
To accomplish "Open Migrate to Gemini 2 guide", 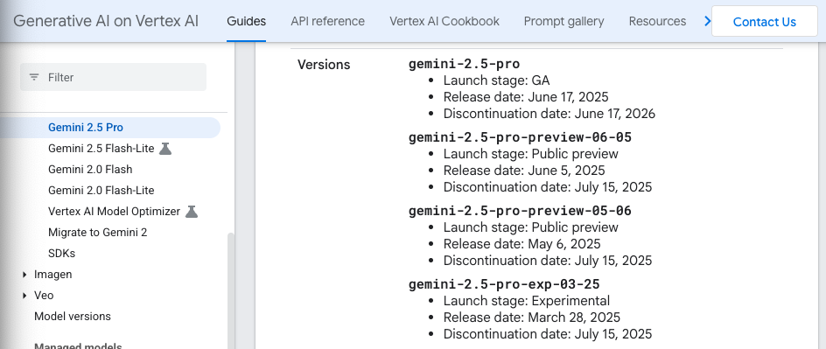I will coord(97,233).
